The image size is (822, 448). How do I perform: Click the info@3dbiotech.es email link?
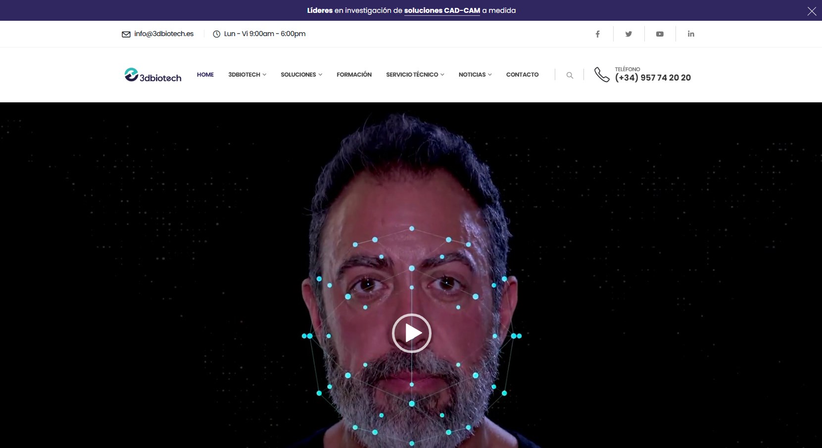pyautogui.click(x=164, y=34)
